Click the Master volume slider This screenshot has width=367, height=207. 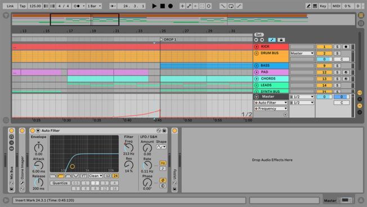point(324,97)
